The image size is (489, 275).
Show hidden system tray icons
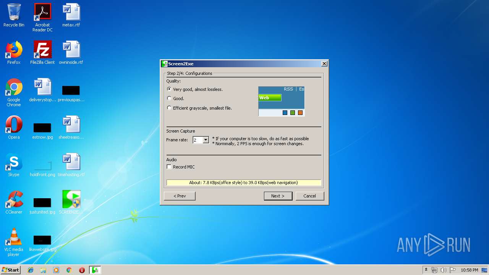(x=426, y=270)
